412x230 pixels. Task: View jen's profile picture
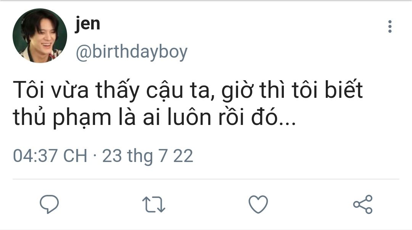coord(40,36)
